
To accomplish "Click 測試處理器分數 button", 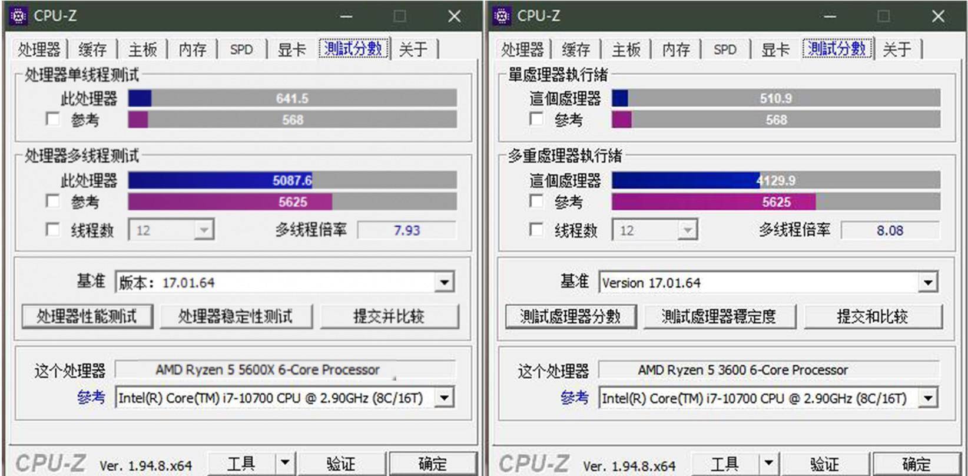I will (x=571, y=316).
